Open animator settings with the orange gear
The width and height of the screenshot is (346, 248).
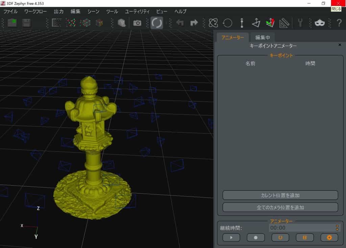329,238
